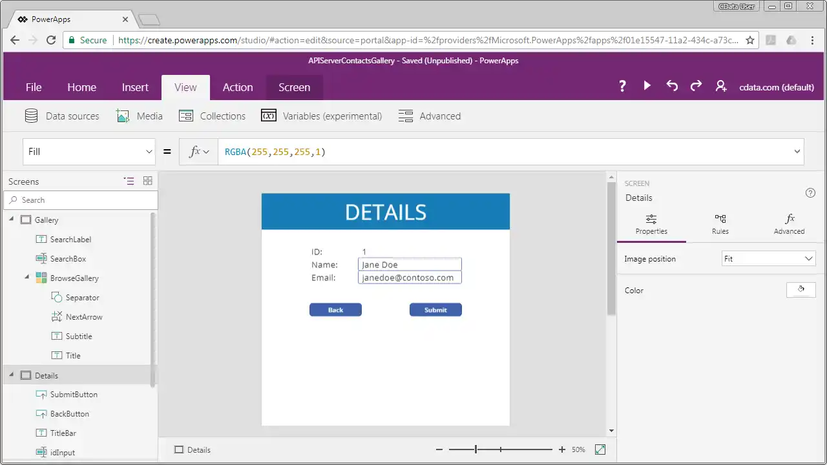Click the Submit button on the canvas
This screenshot has height=465, width=827.
pos(435,309)
